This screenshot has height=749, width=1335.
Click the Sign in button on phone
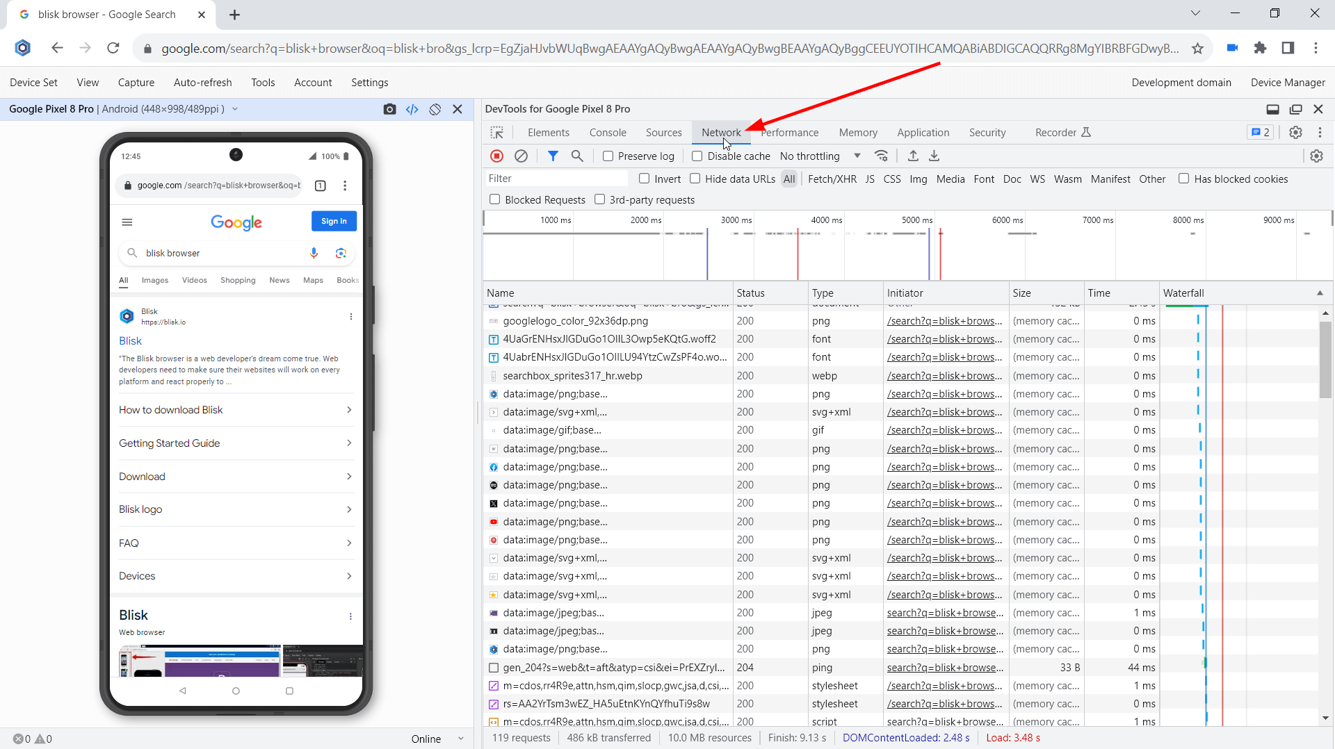[x=334, y=221]
